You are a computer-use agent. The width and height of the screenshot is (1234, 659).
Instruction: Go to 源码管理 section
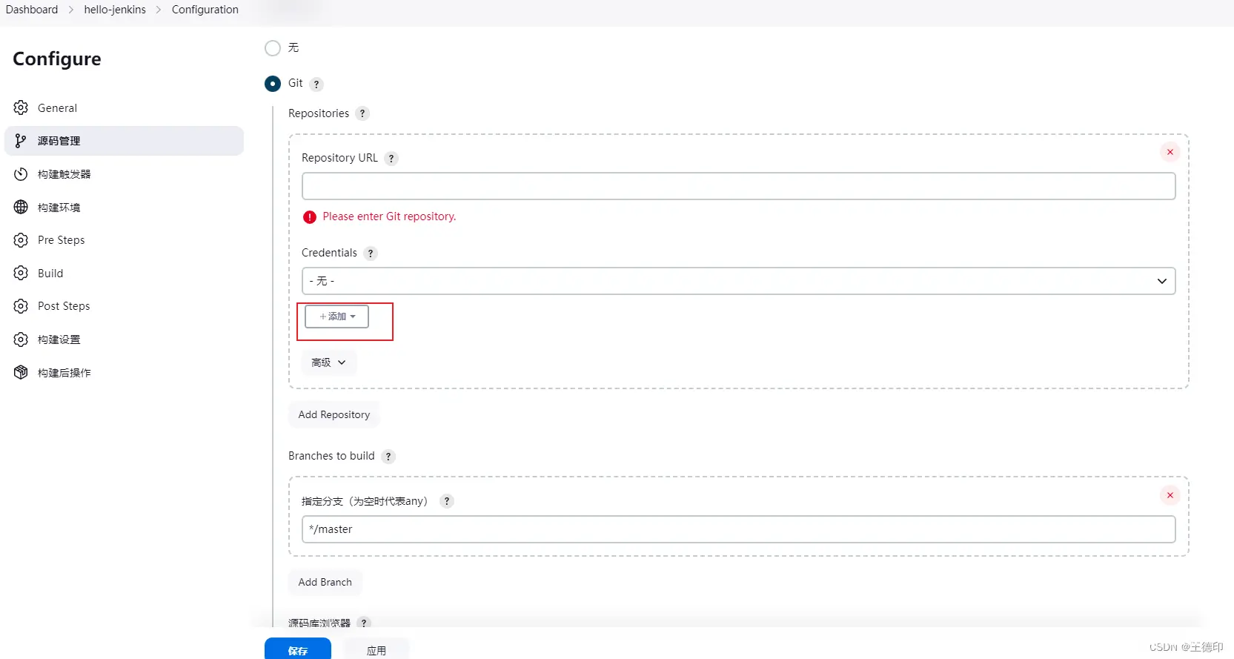coord(124,141)
